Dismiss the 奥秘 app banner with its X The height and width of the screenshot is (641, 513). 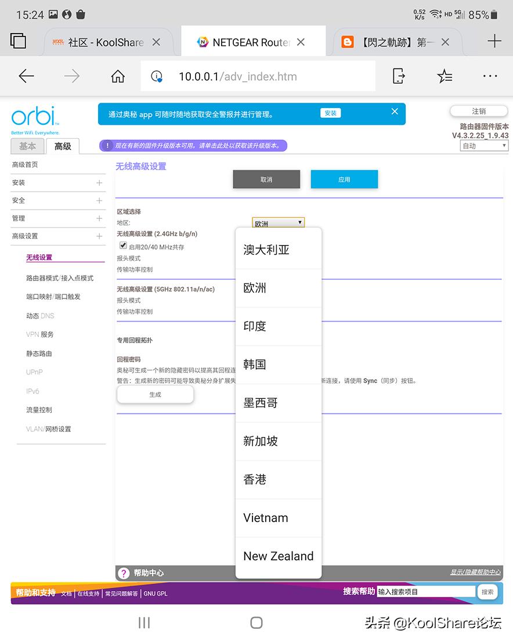click(x=395, y=111)
